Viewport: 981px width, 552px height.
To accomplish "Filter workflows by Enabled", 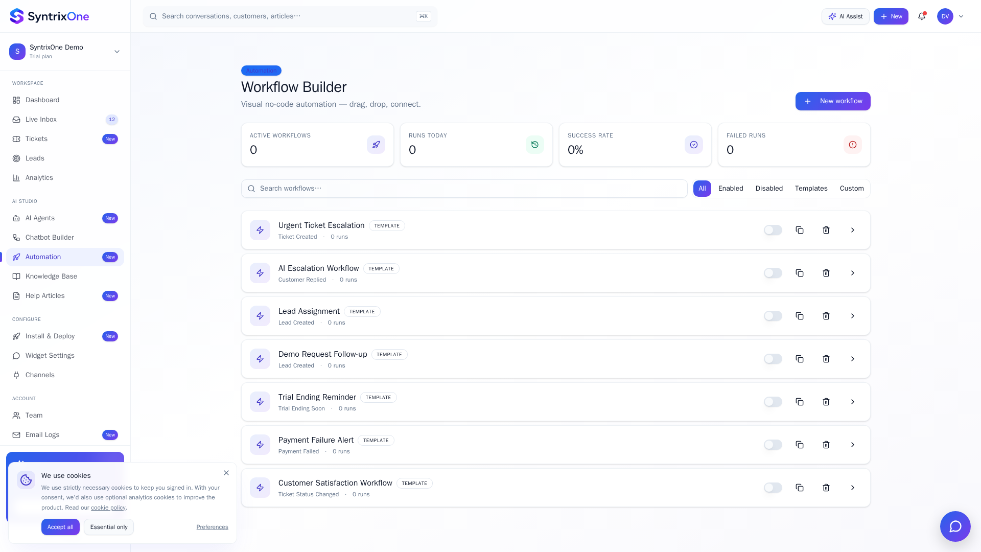I will tap(731, 189).
